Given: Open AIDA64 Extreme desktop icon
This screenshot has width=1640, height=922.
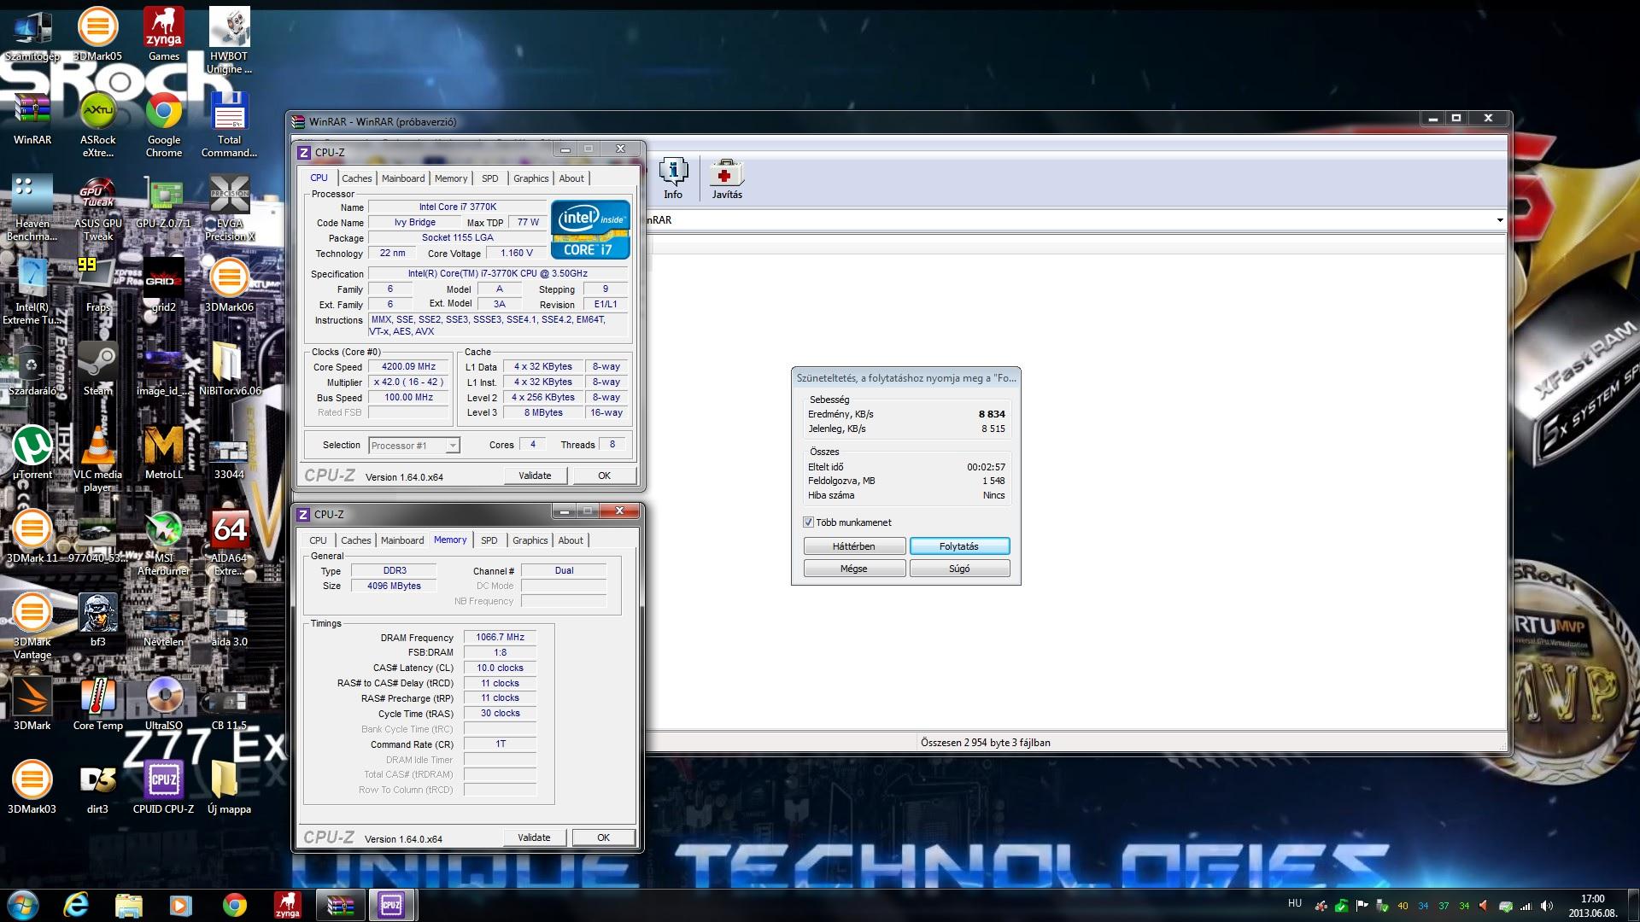Looking at the screenshot, I should (229, 543).
